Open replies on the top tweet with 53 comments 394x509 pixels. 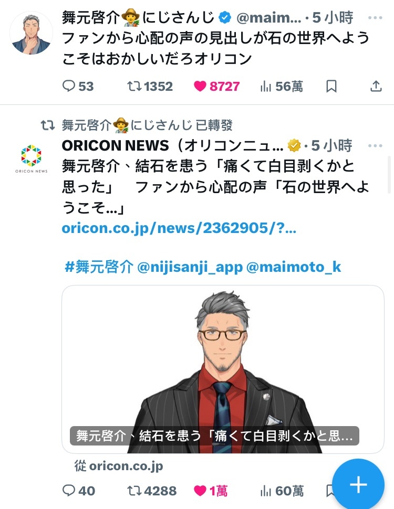78,87
